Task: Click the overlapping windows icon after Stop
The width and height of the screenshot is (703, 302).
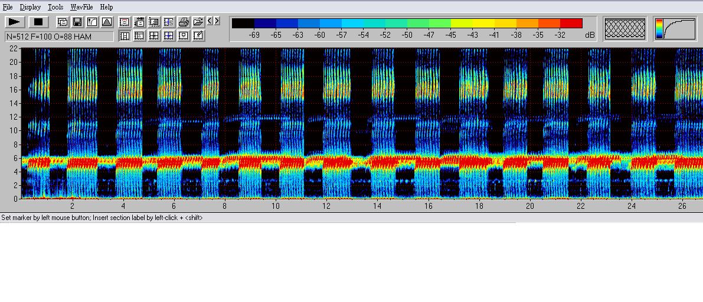Action: [x=63, y=22]
